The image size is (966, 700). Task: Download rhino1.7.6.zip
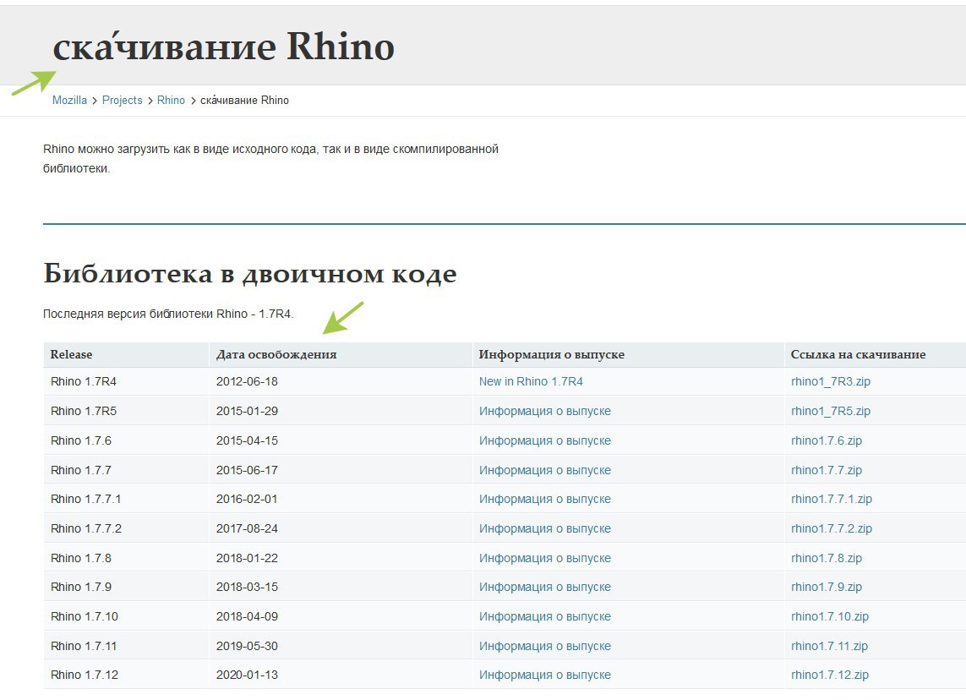coord(827,440)
